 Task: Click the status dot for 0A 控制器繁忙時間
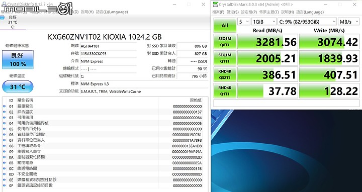(x=4, y=157)
